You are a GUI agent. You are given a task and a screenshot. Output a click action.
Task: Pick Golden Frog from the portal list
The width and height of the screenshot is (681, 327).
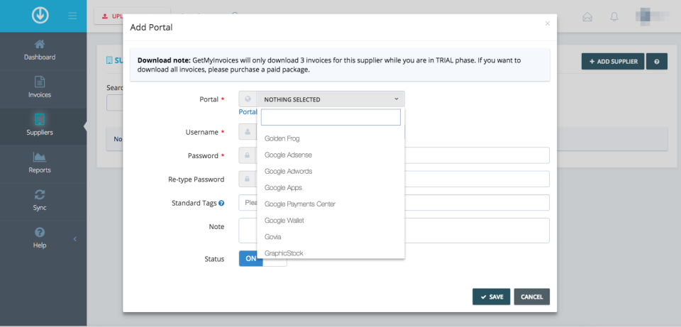pyautogui.click(x=282, y=138)
